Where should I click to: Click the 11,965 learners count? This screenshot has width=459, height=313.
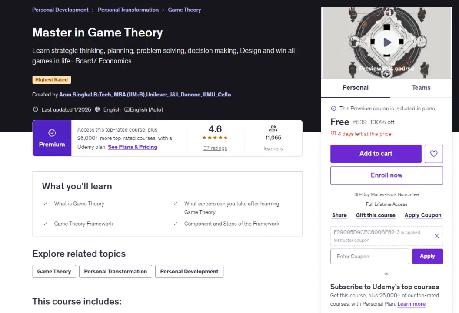[273, 138]
